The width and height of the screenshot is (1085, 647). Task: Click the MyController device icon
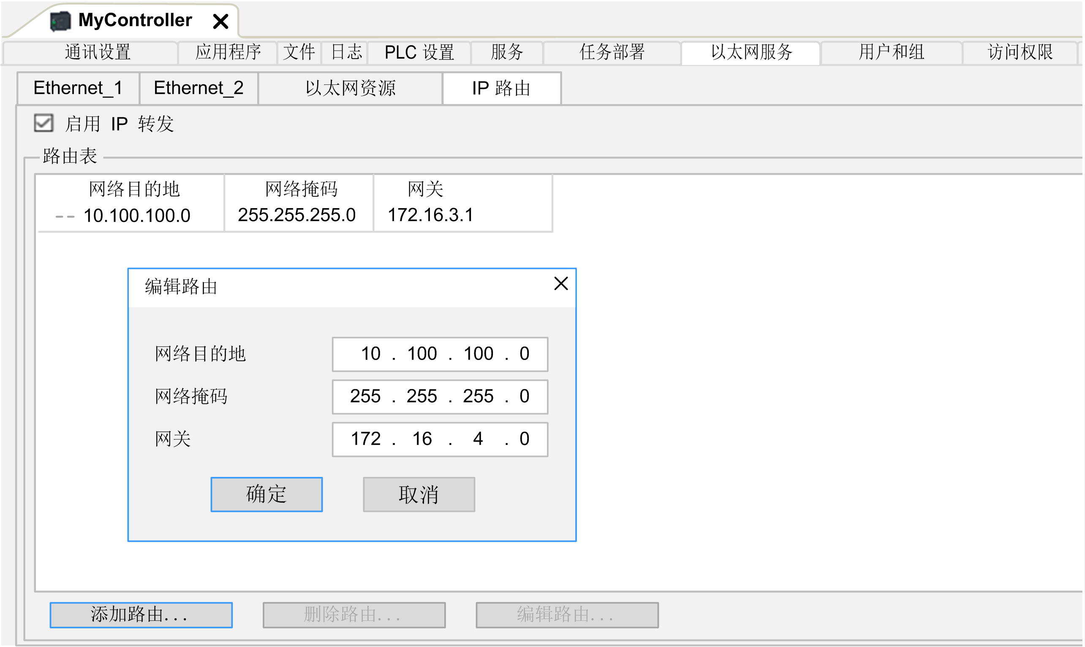click(60, 21)
